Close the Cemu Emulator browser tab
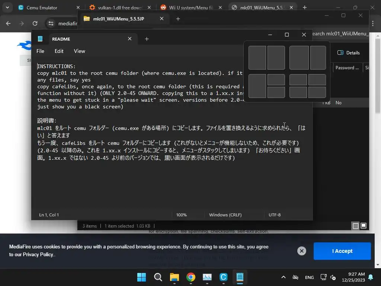This screenshot has width=381, height=286. pyautogui.click(x=78, y=7)
